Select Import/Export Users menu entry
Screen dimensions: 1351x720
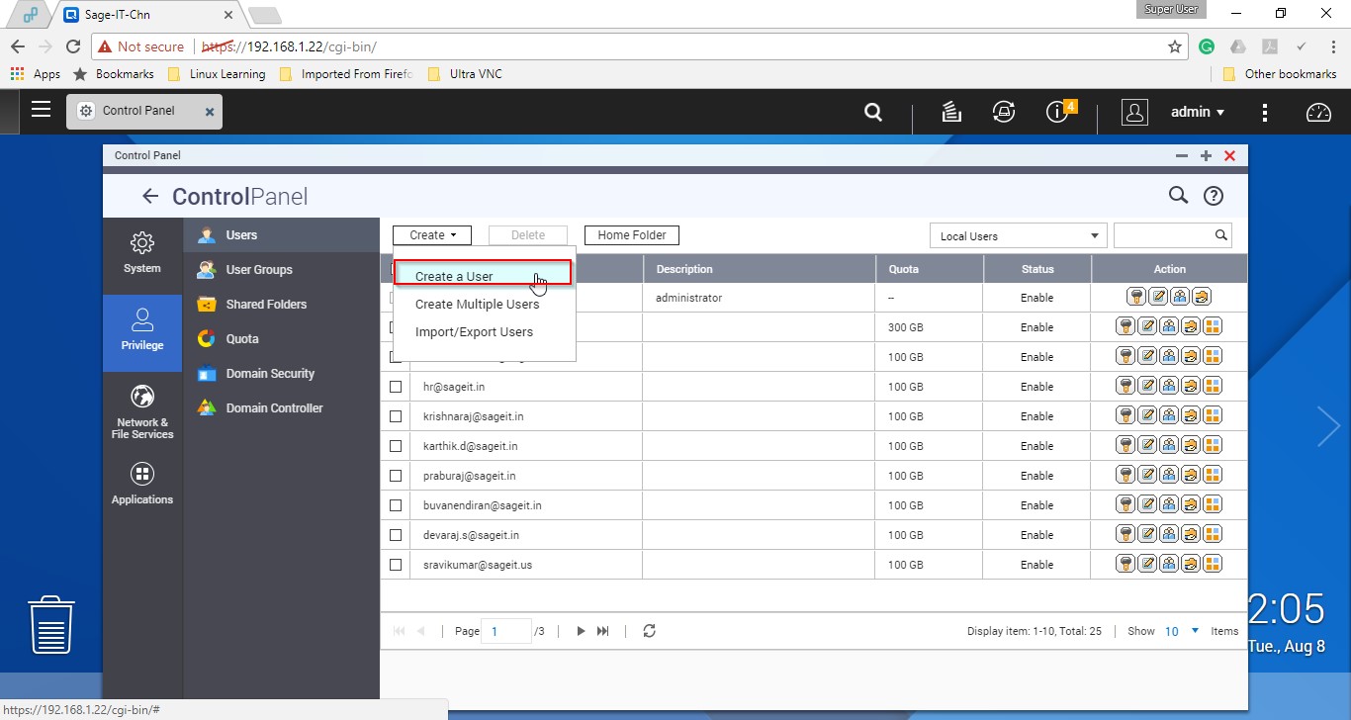pos(474,332)
